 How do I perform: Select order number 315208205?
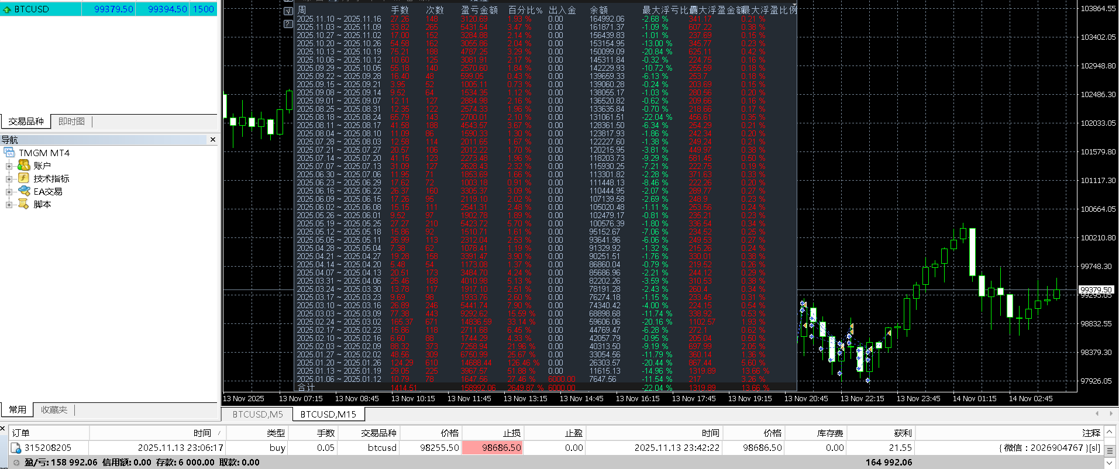click(48, 448)
